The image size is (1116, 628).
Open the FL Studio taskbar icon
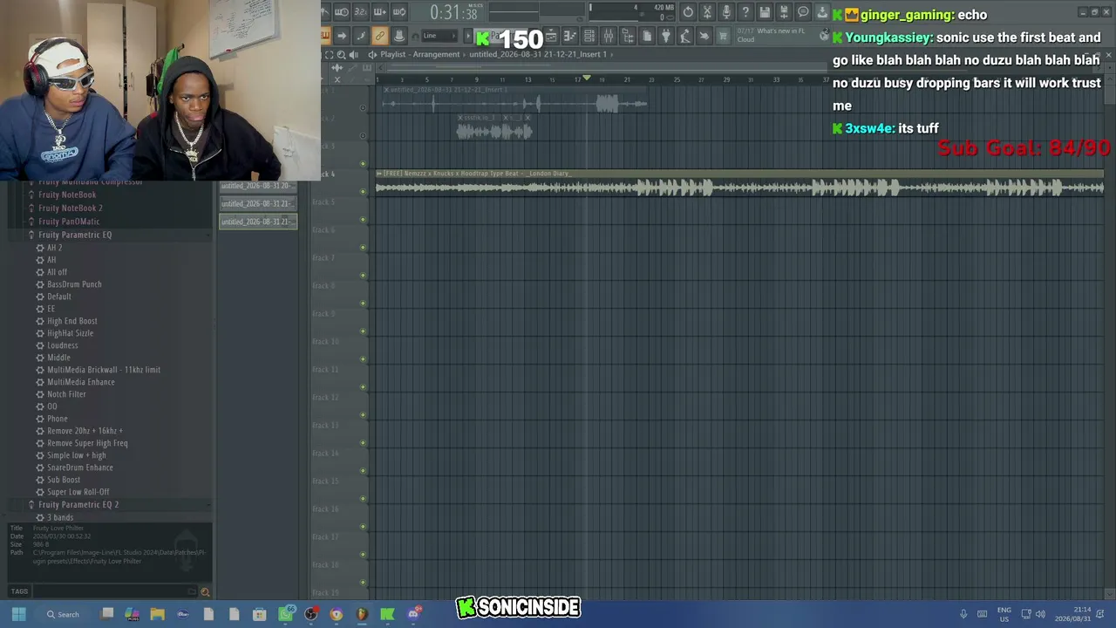tap(362, 614)
